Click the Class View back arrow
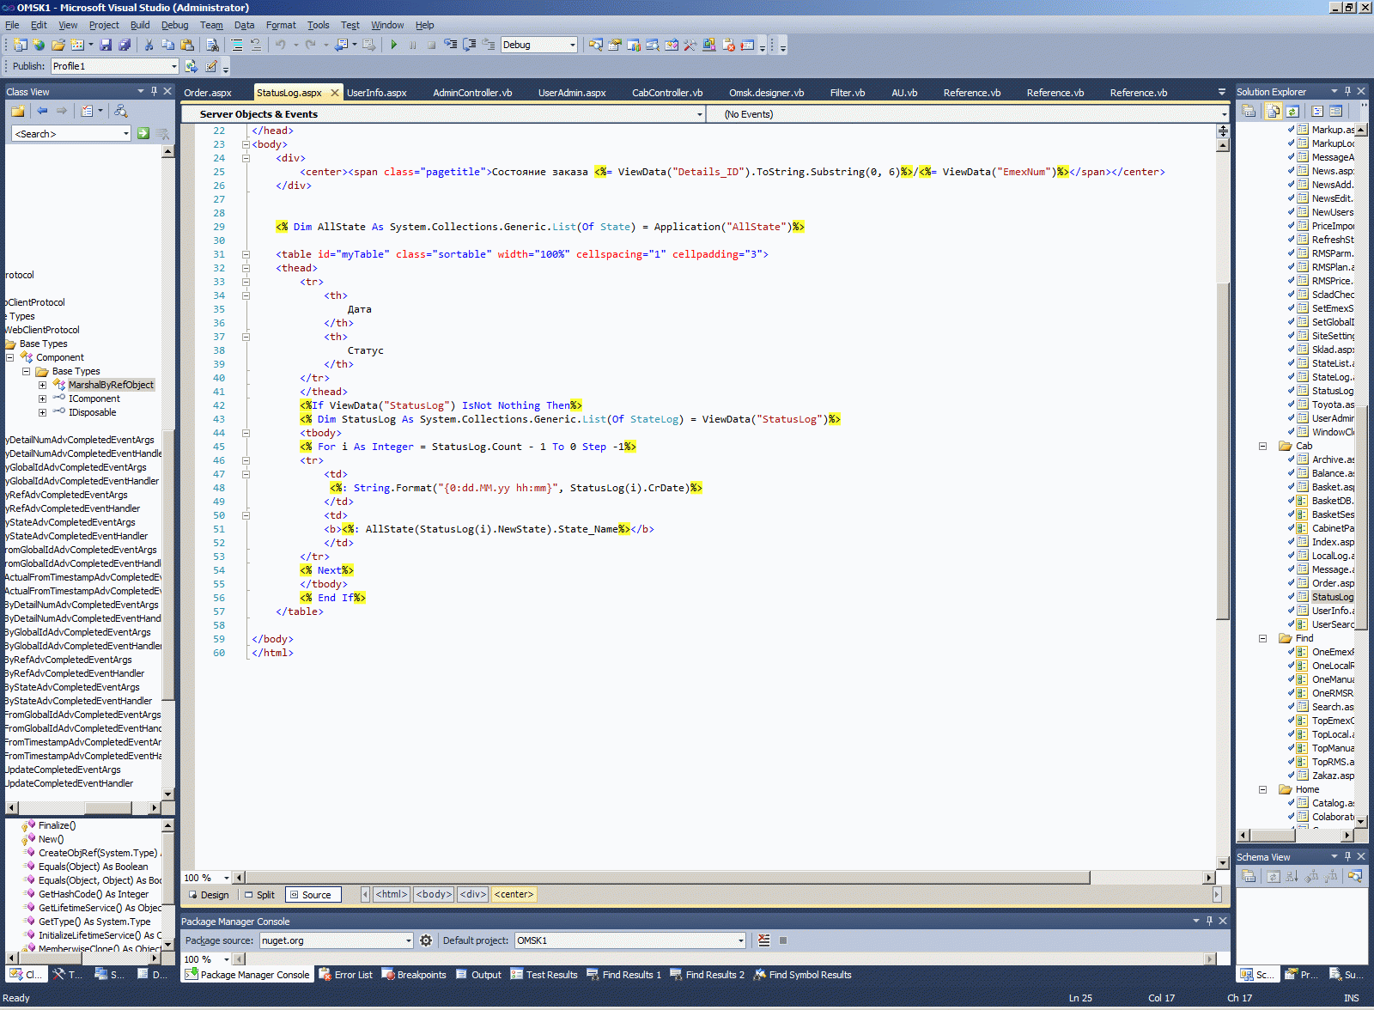This screenshot has width=1374, height=1010. coord(42,111)
